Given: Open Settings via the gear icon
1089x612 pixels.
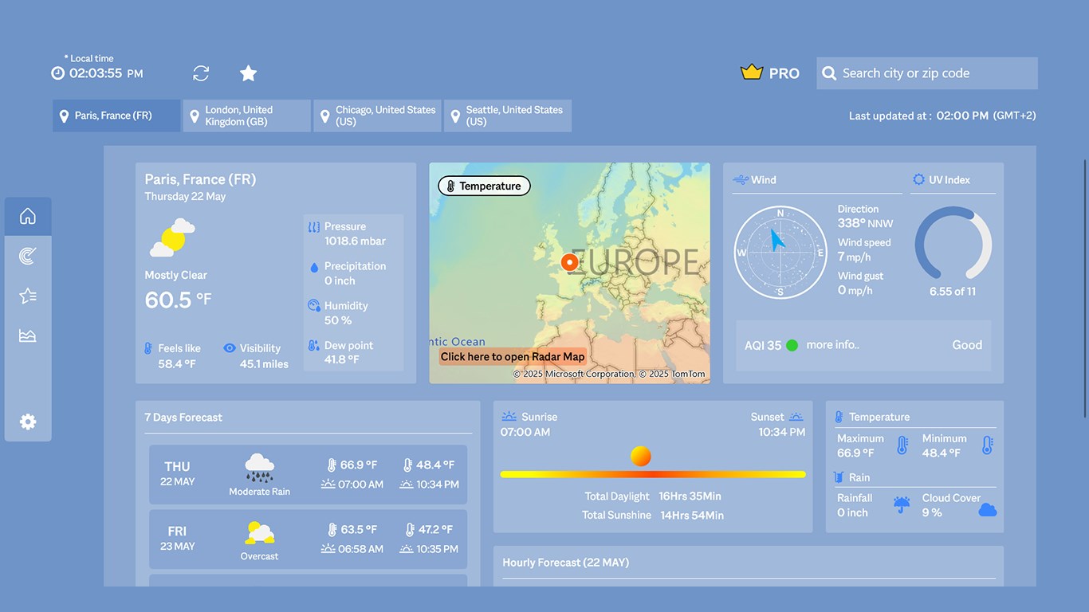Looking at the screenshot, I should click(28, 422).
